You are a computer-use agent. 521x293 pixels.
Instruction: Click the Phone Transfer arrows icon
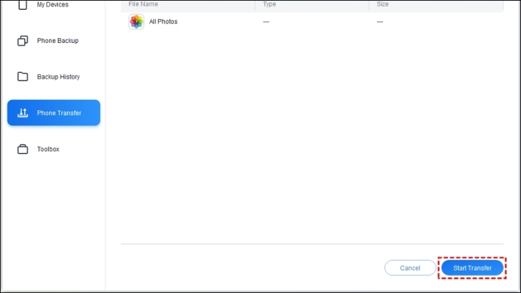tap(23, 113)
